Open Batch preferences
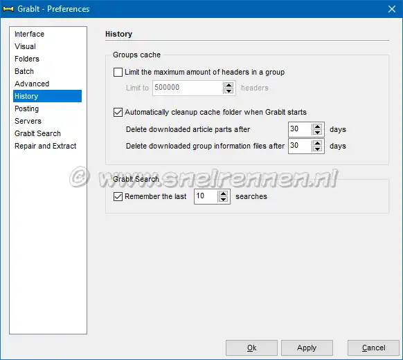The height and width of the screenshot is (360, 403). click(x=24, y=71)
